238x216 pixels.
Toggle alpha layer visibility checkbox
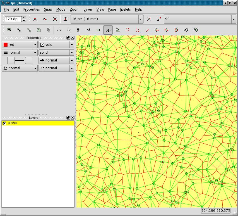point(4,123)
